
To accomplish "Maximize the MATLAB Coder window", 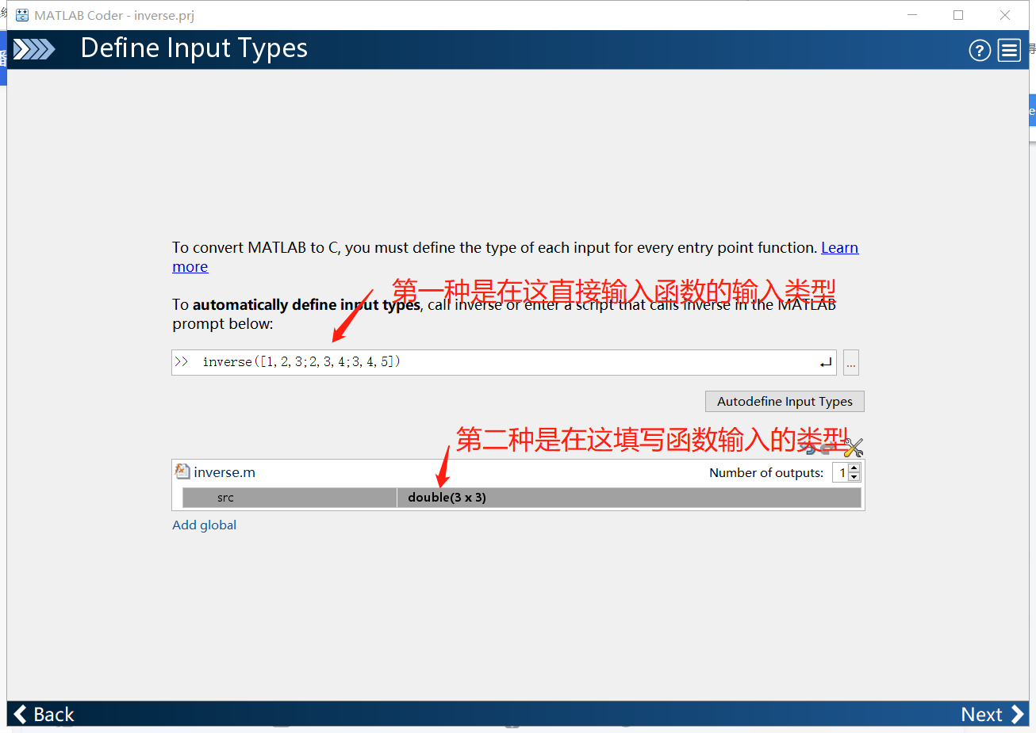I will pyautogui.click(x=958, y=15).
